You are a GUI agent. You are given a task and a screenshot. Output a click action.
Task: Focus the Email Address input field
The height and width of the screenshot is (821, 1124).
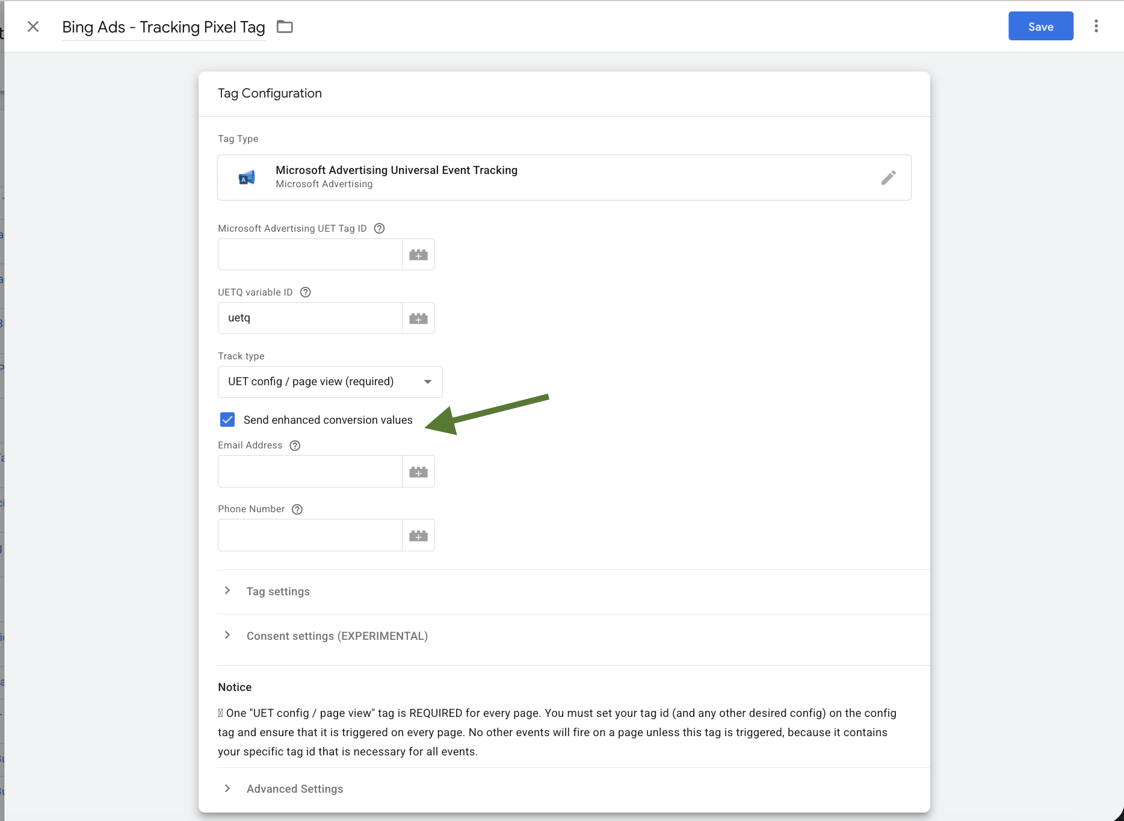click(310, 472)
